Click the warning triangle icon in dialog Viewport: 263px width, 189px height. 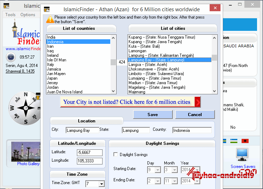pos(50,19)
